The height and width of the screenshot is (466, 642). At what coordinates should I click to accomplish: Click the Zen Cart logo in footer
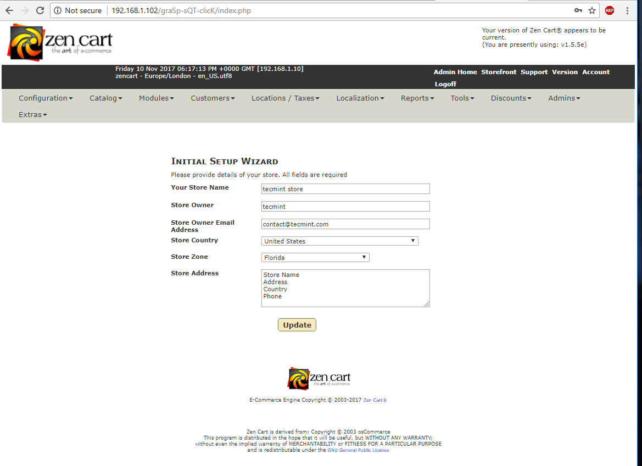[x=319, y=378]
